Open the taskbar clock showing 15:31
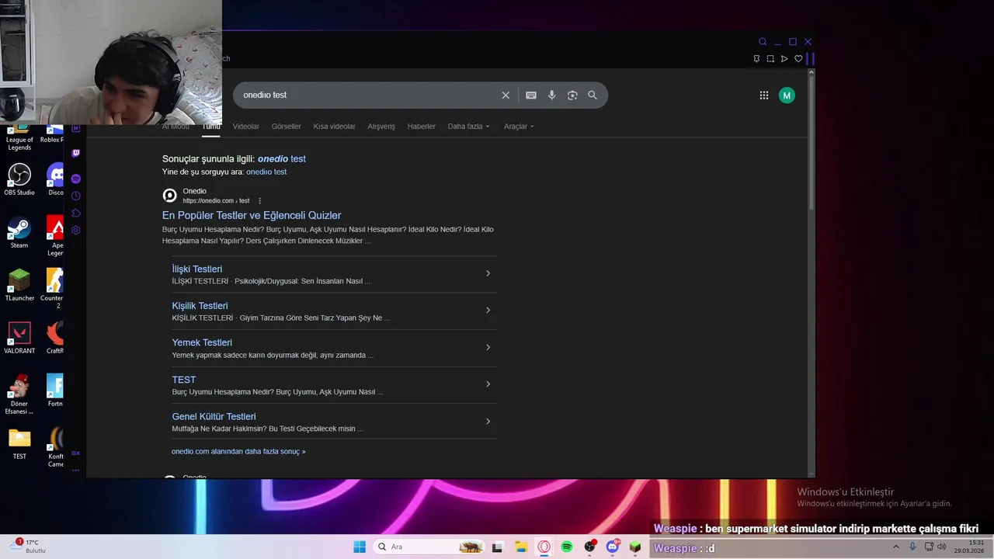This screenshot has height=559, width=994. (x=971, y=547)
